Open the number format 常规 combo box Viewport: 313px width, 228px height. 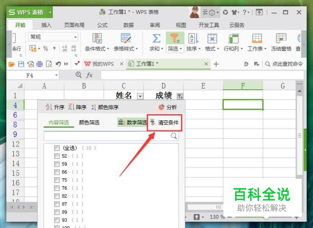(53, 37)
